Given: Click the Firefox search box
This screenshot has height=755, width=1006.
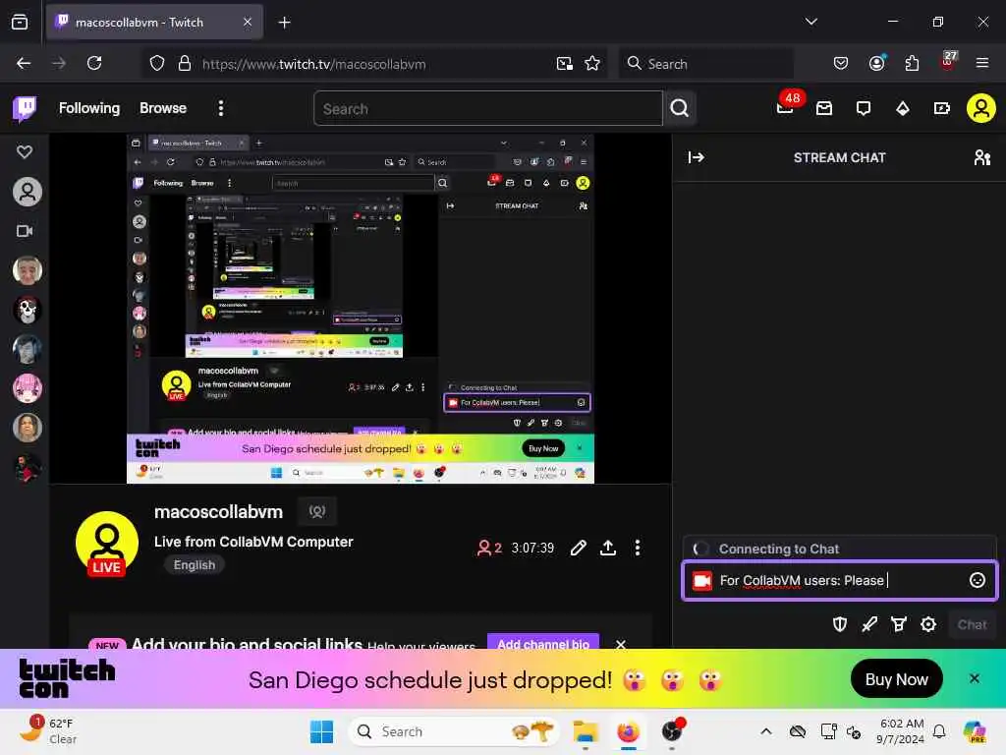Looking at the screenshot, I should click(x=705, y=64).
